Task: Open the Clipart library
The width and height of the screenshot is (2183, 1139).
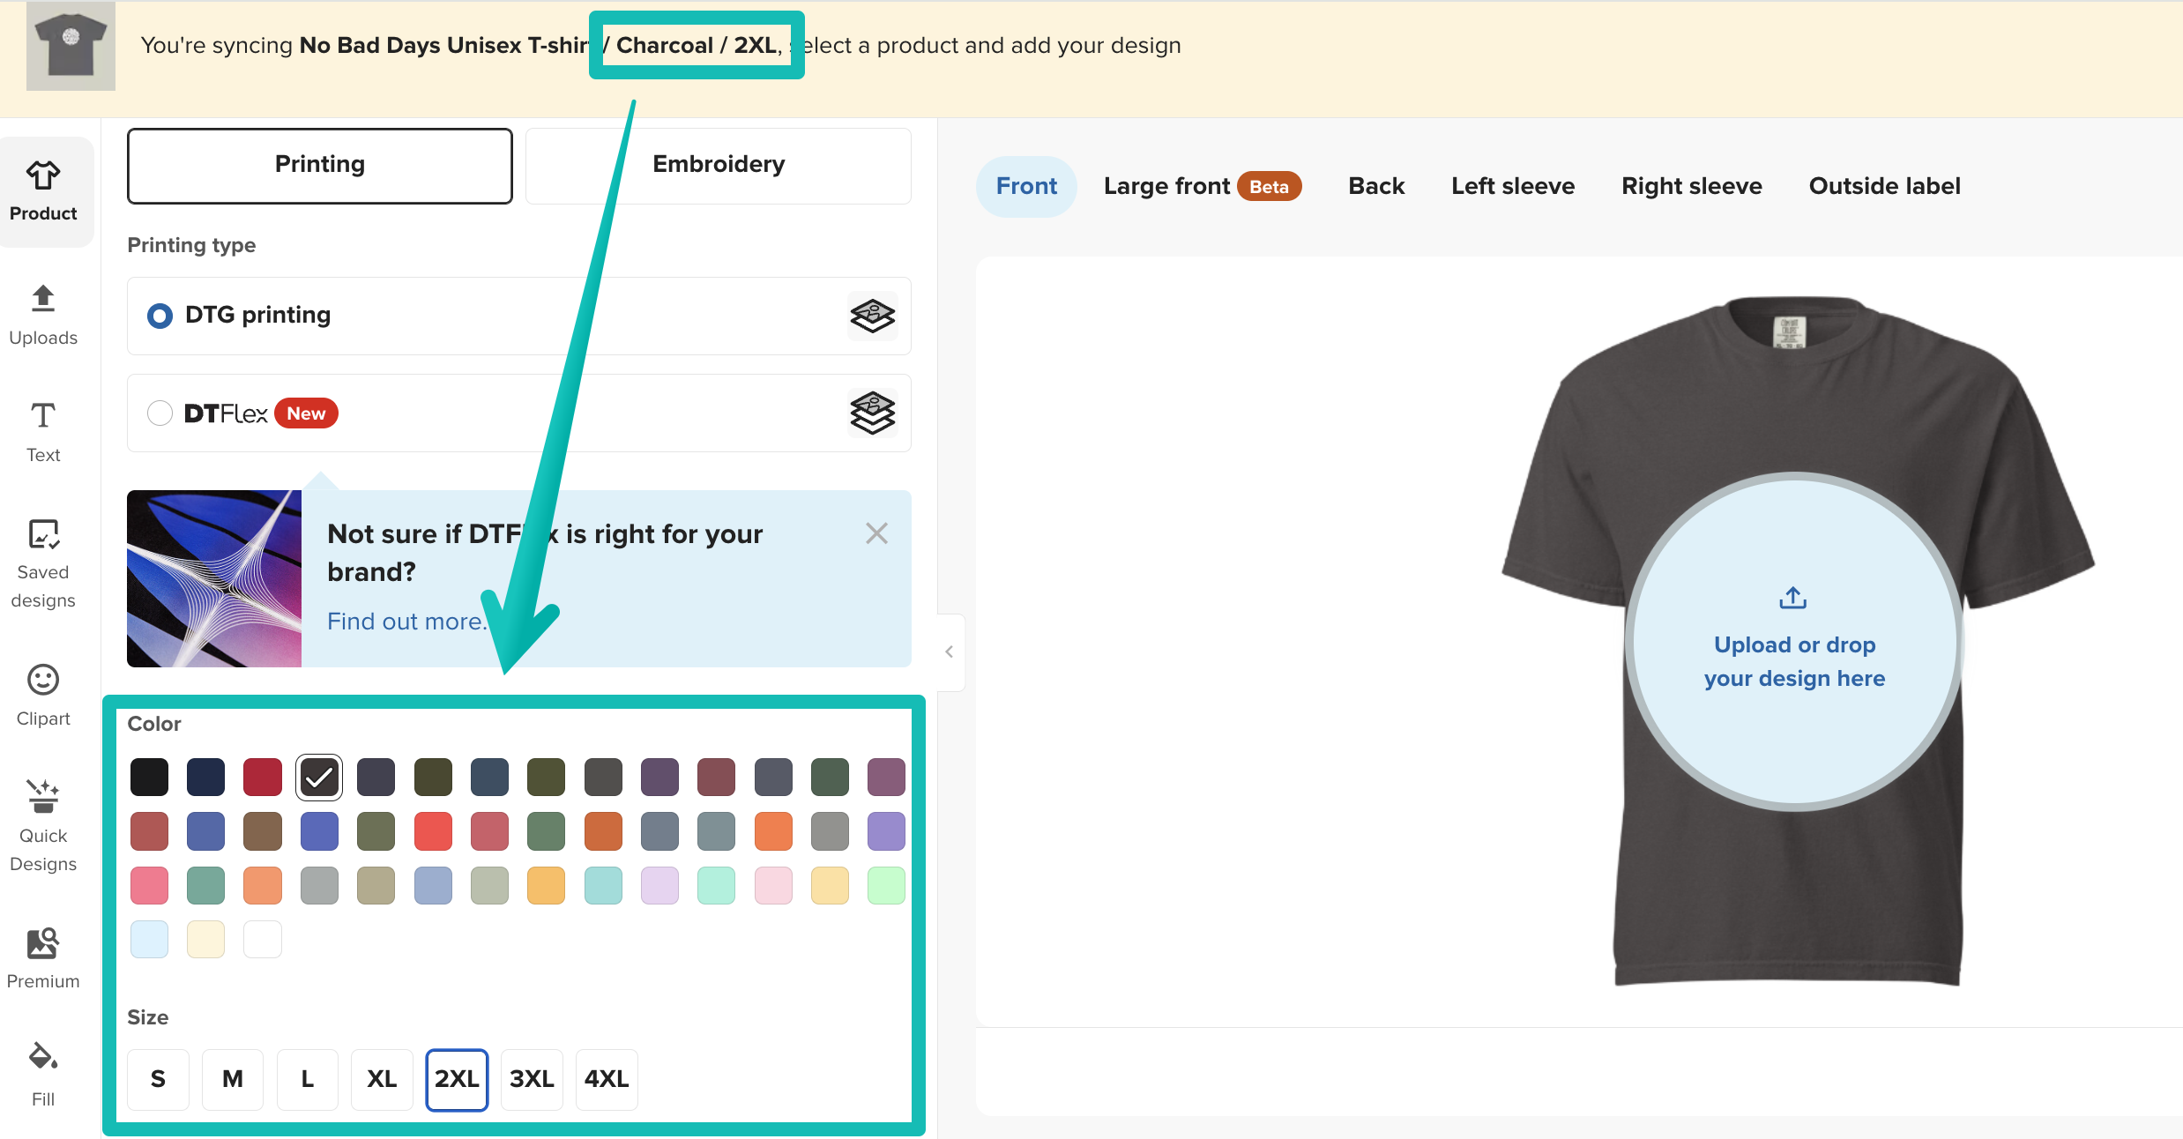Action: (x=42, y=695)
